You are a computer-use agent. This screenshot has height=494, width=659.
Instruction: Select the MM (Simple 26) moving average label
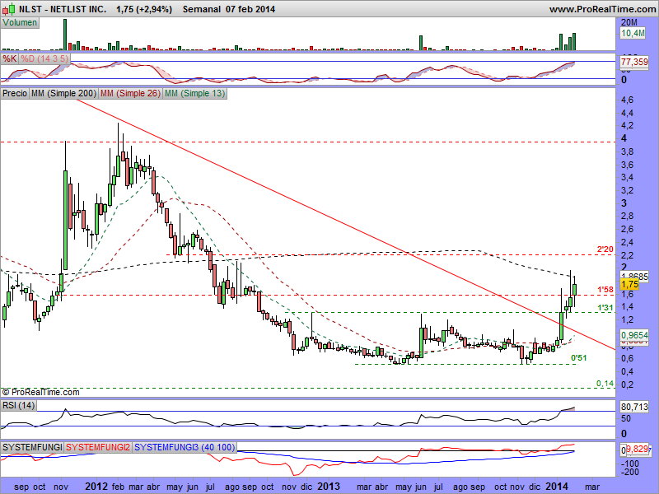pos(130,93)
